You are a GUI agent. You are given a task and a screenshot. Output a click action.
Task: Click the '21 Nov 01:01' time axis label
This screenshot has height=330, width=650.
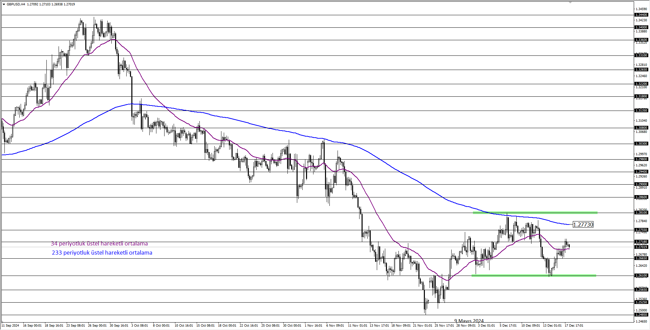pyautogui.click(x=422, y=326)
